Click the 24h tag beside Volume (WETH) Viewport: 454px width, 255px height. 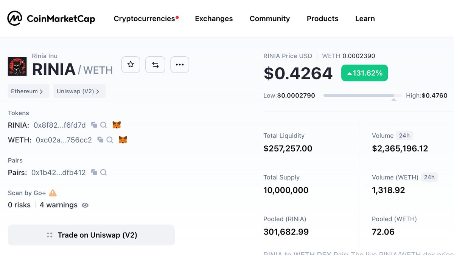tap(429, 177)
